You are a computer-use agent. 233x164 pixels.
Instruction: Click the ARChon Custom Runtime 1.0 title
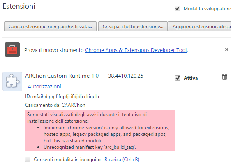click(x=62, y=76)
